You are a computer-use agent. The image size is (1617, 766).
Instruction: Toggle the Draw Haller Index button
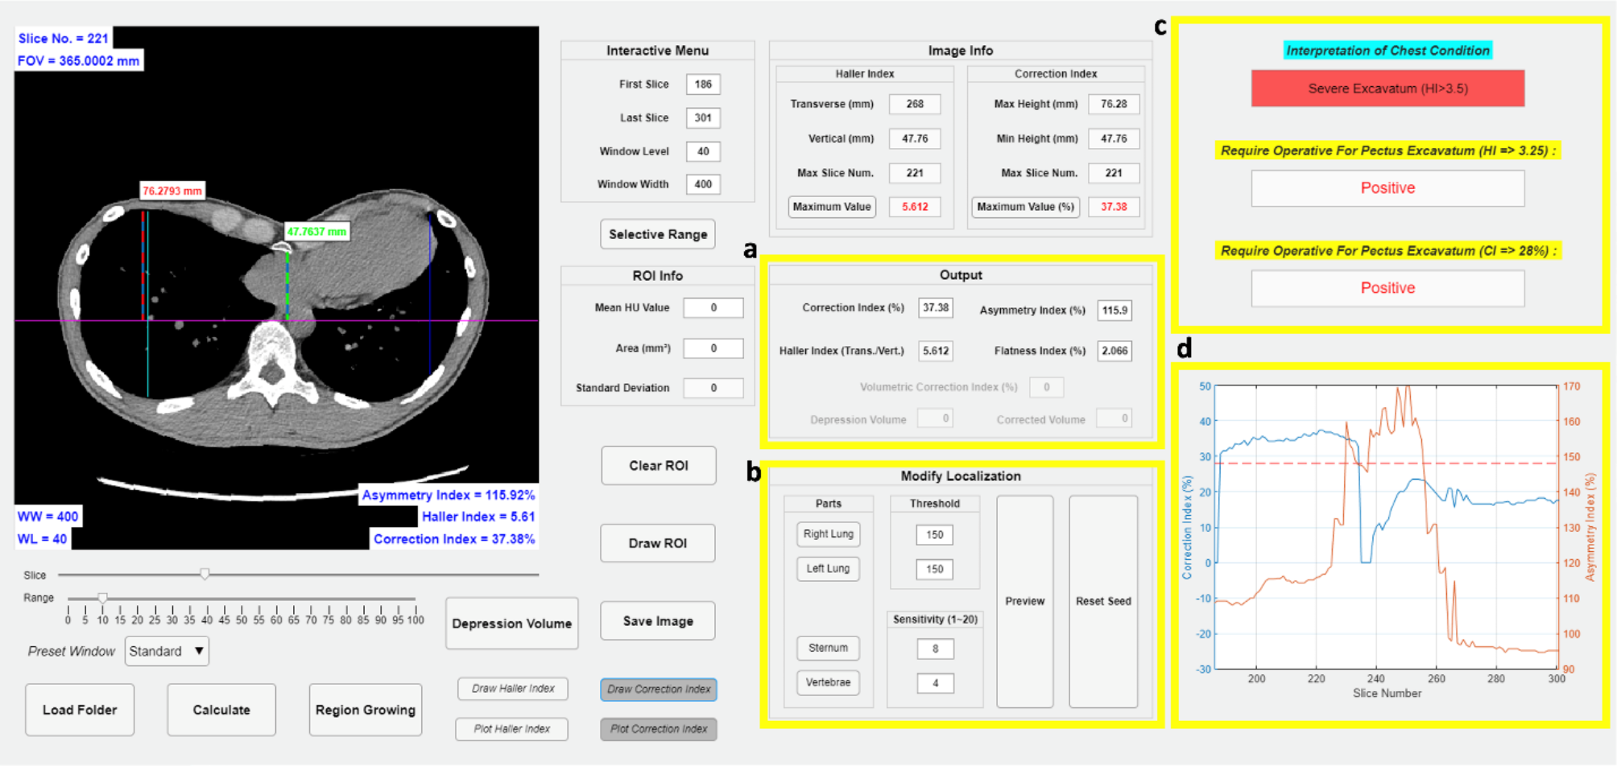tap(512, 689)
